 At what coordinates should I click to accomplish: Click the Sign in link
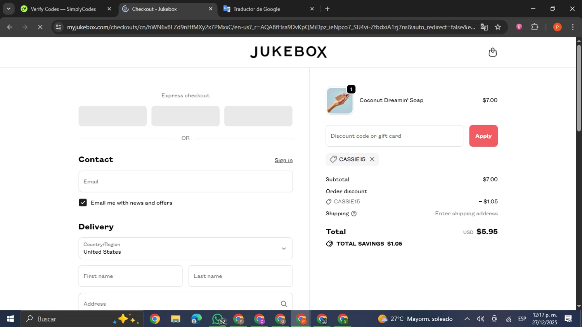pos(284,160)
